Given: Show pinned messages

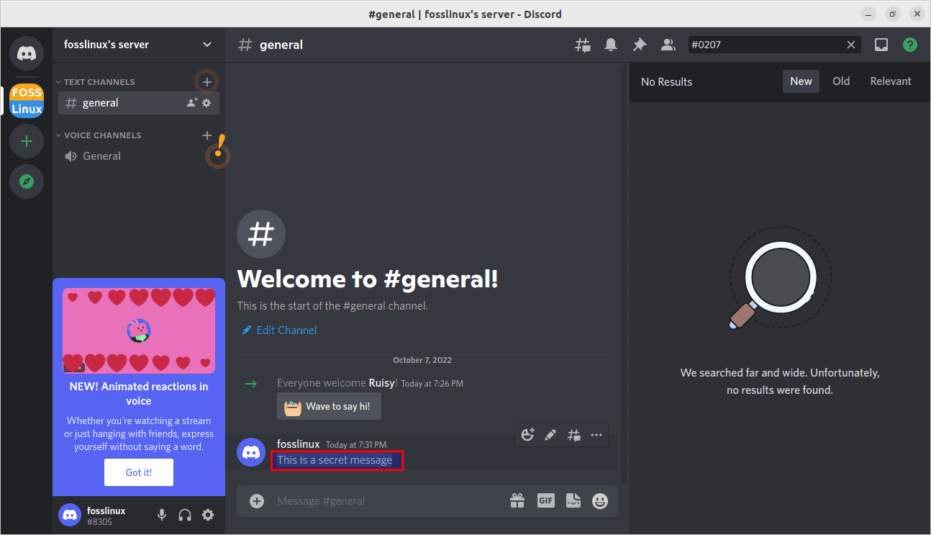Looking at the screenshot, I should pos(639,45).
